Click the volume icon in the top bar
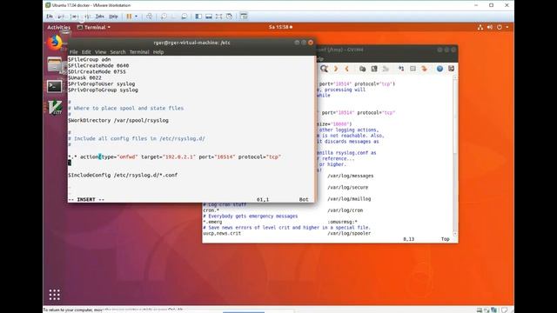This screenshot has width=557, height=313. click(490, 27)
